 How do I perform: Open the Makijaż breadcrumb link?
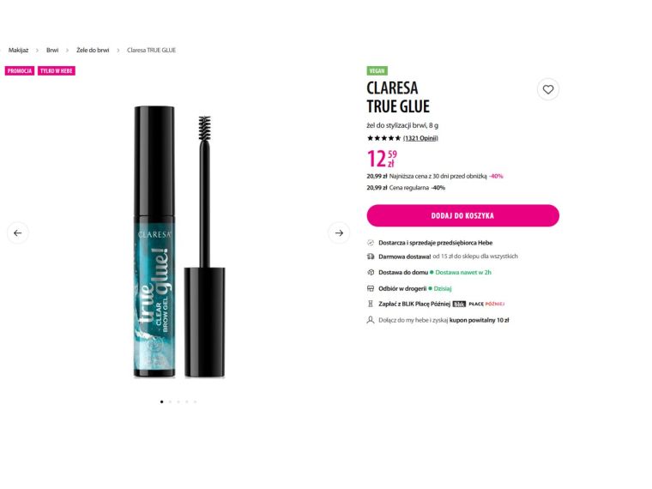[x=18, y=50]
